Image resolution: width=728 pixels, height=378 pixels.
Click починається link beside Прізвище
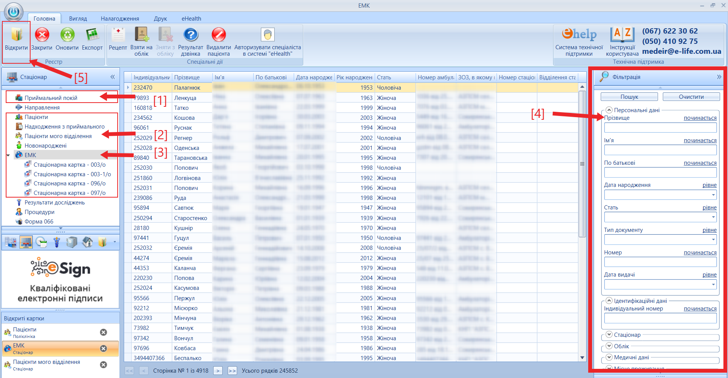(x=700, y=118)
